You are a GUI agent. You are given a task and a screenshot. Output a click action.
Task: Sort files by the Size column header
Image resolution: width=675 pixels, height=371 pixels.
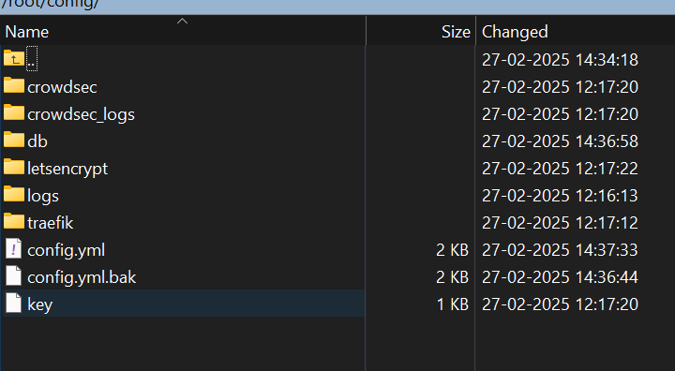[421, 32]
